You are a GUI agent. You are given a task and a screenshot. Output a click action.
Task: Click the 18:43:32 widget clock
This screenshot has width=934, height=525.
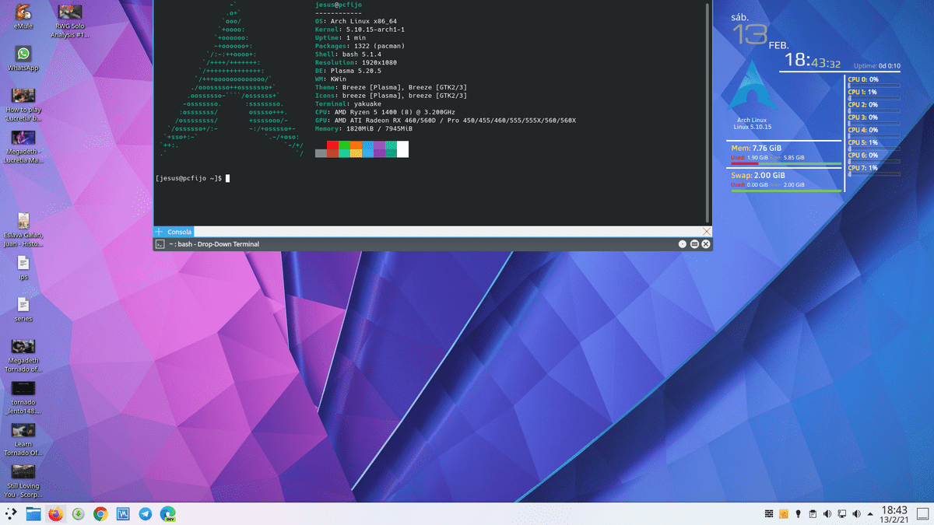pos(812,61)
